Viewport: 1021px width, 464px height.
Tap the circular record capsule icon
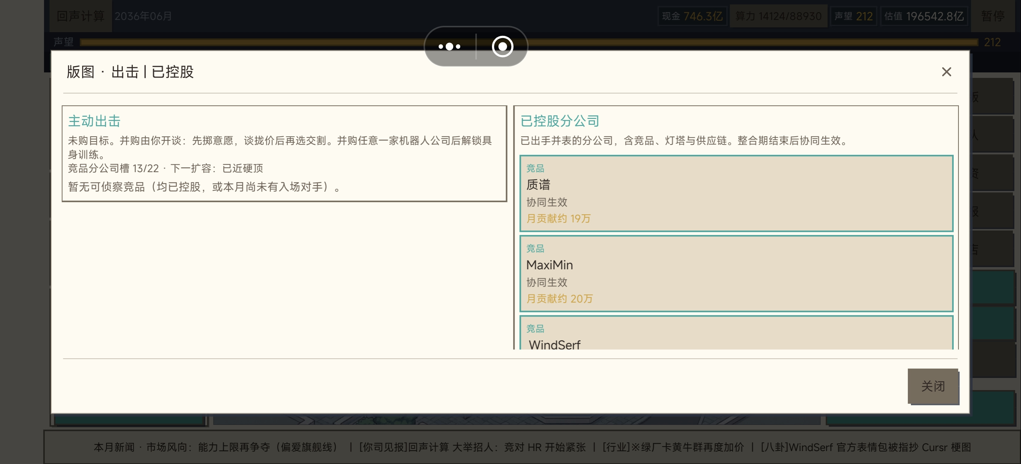(502, 46)
